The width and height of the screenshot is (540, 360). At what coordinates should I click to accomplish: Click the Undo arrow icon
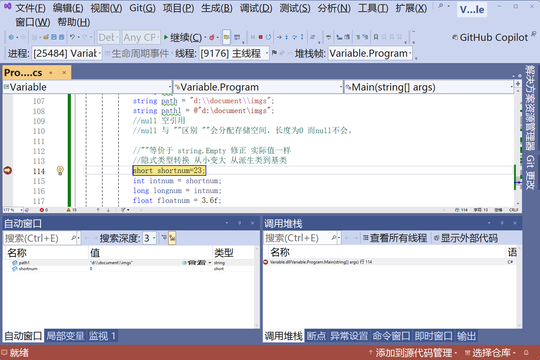72,37
